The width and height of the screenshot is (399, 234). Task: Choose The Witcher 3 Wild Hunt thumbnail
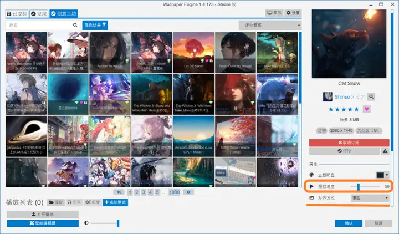pyautogui.click(x=193, y=94)
